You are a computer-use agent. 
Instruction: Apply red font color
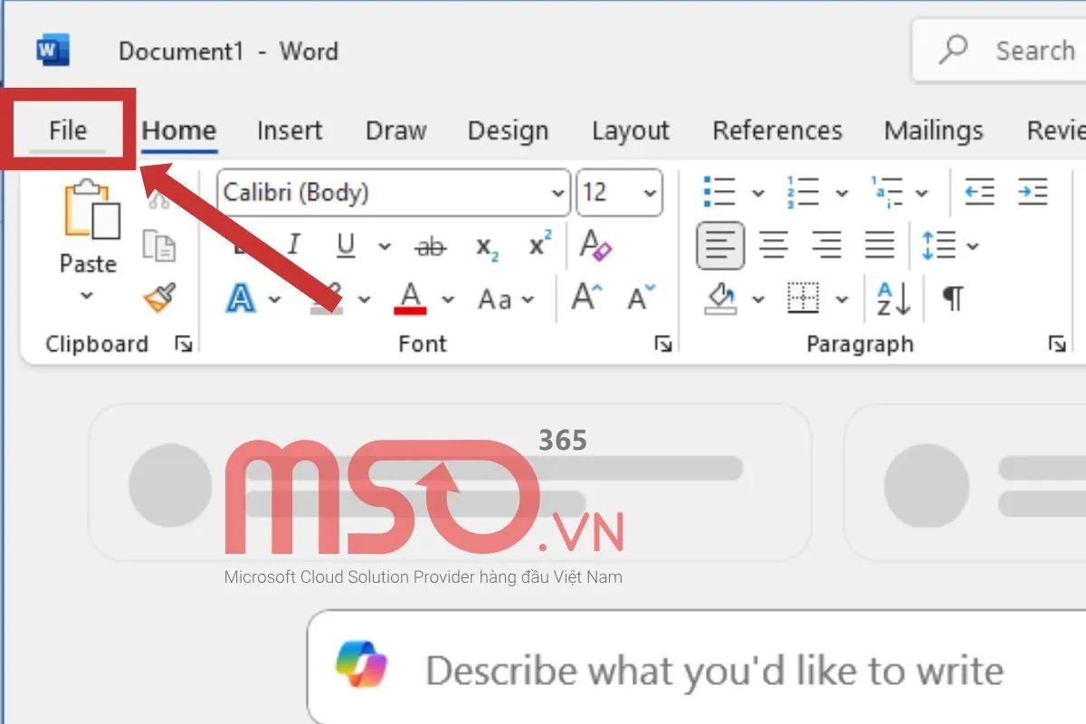click(411, 298)
